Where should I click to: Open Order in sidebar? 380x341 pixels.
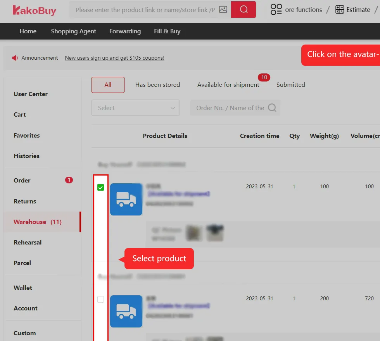click(22, 181)
